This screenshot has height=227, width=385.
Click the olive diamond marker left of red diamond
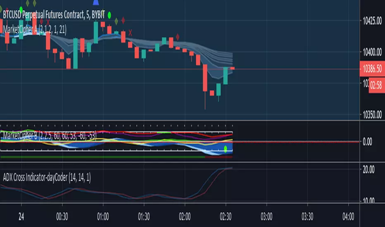tap(116, 21)
